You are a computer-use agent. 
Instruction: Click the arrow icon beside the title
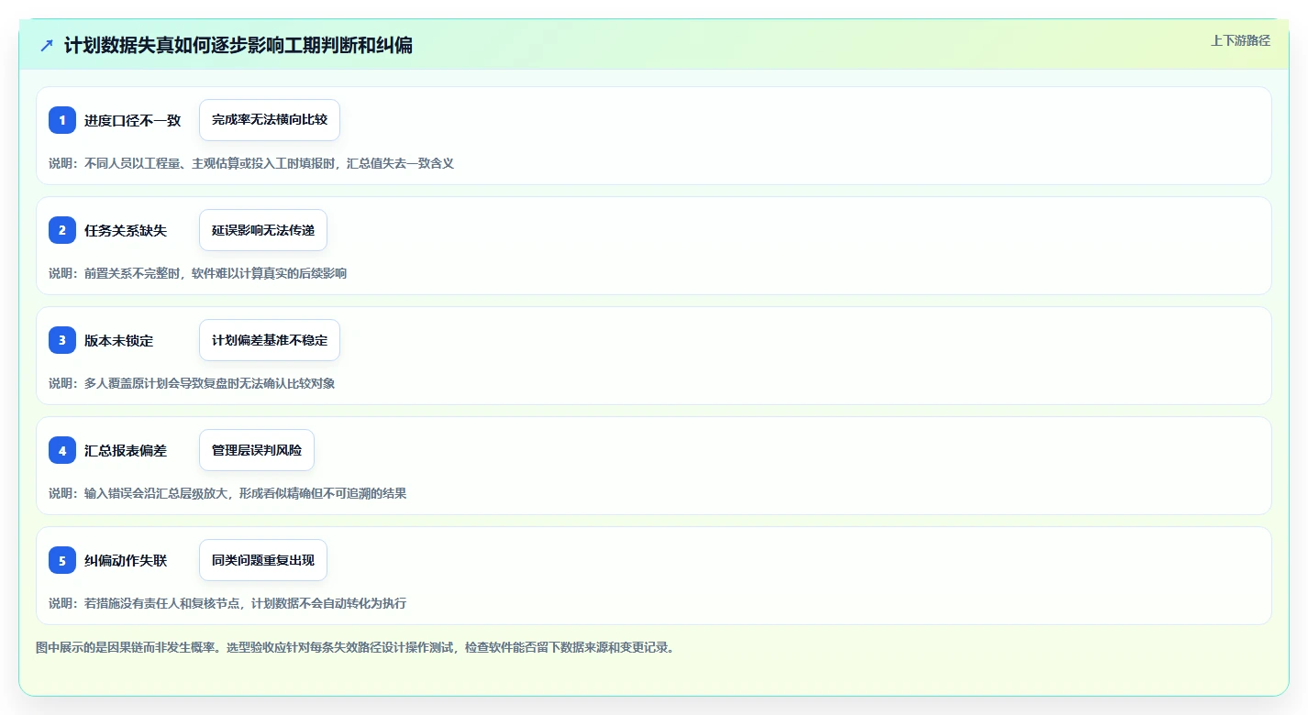pyautogui.click(x=47, y=45)
